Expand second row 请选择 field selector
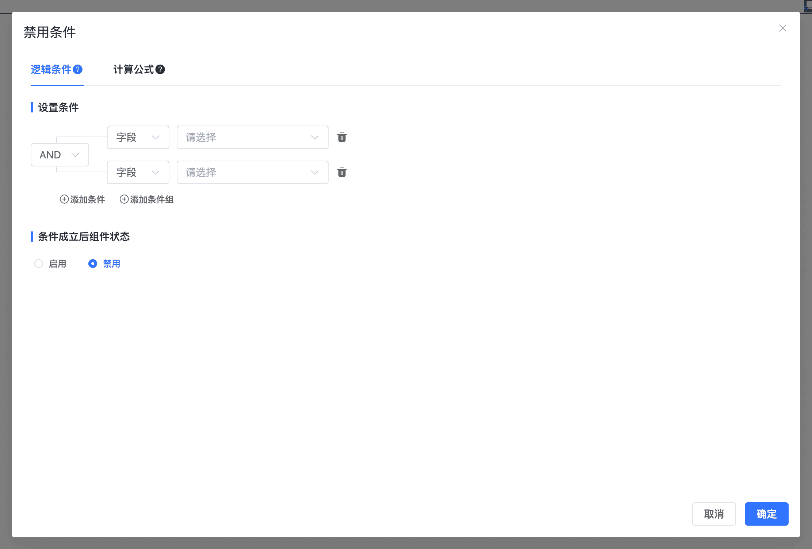 [x=252, y=172]
